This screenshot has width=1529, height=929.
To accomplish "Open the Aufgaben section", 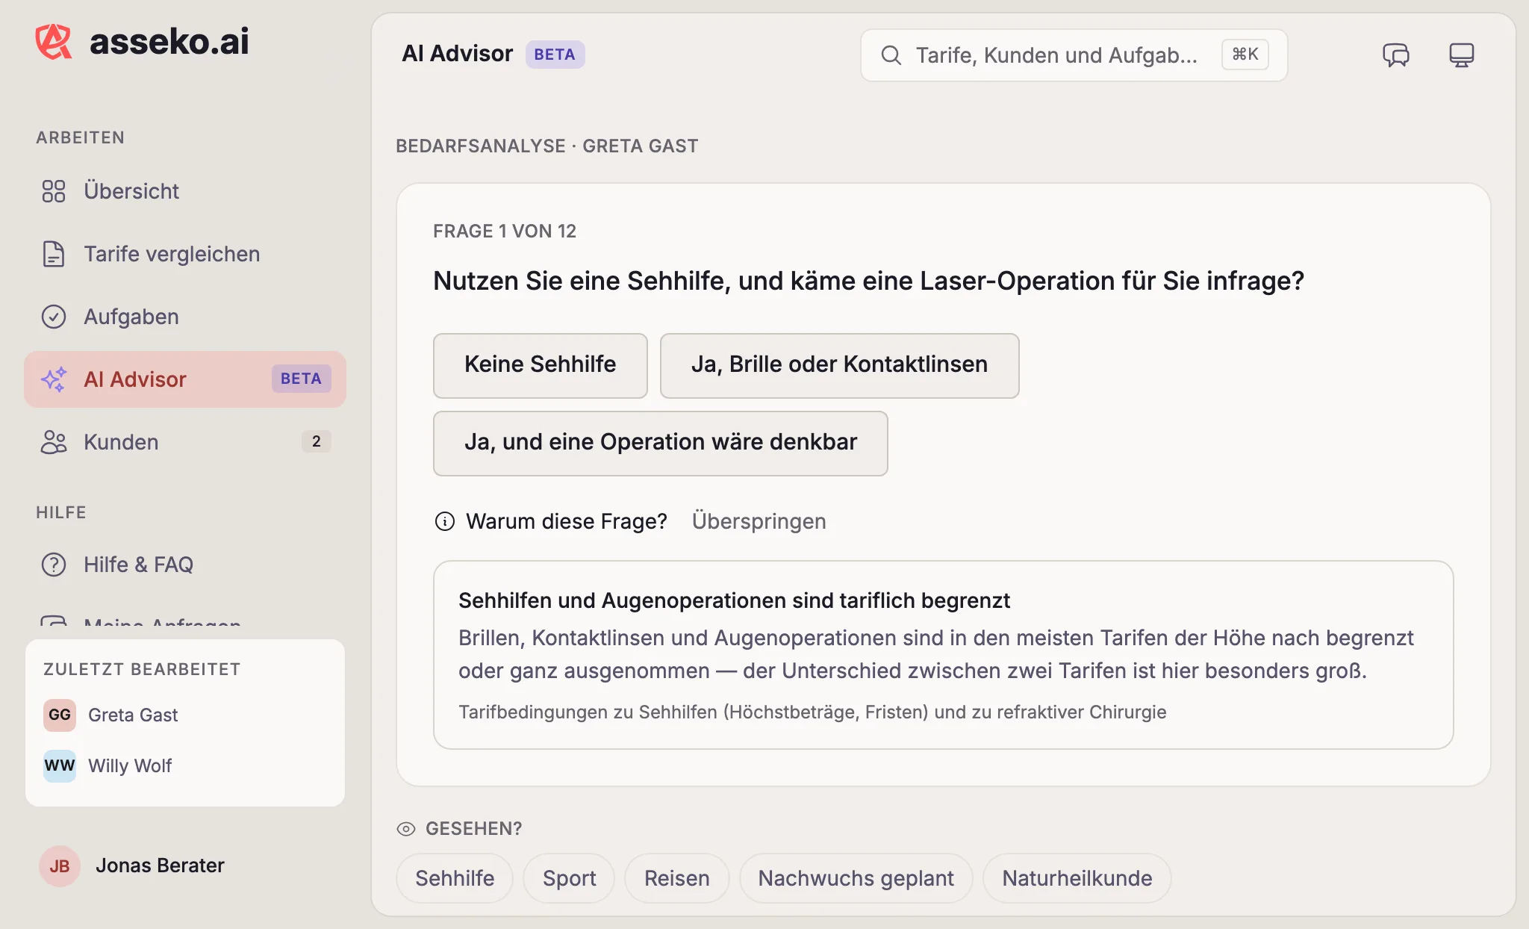I will [x=185, y=317].
